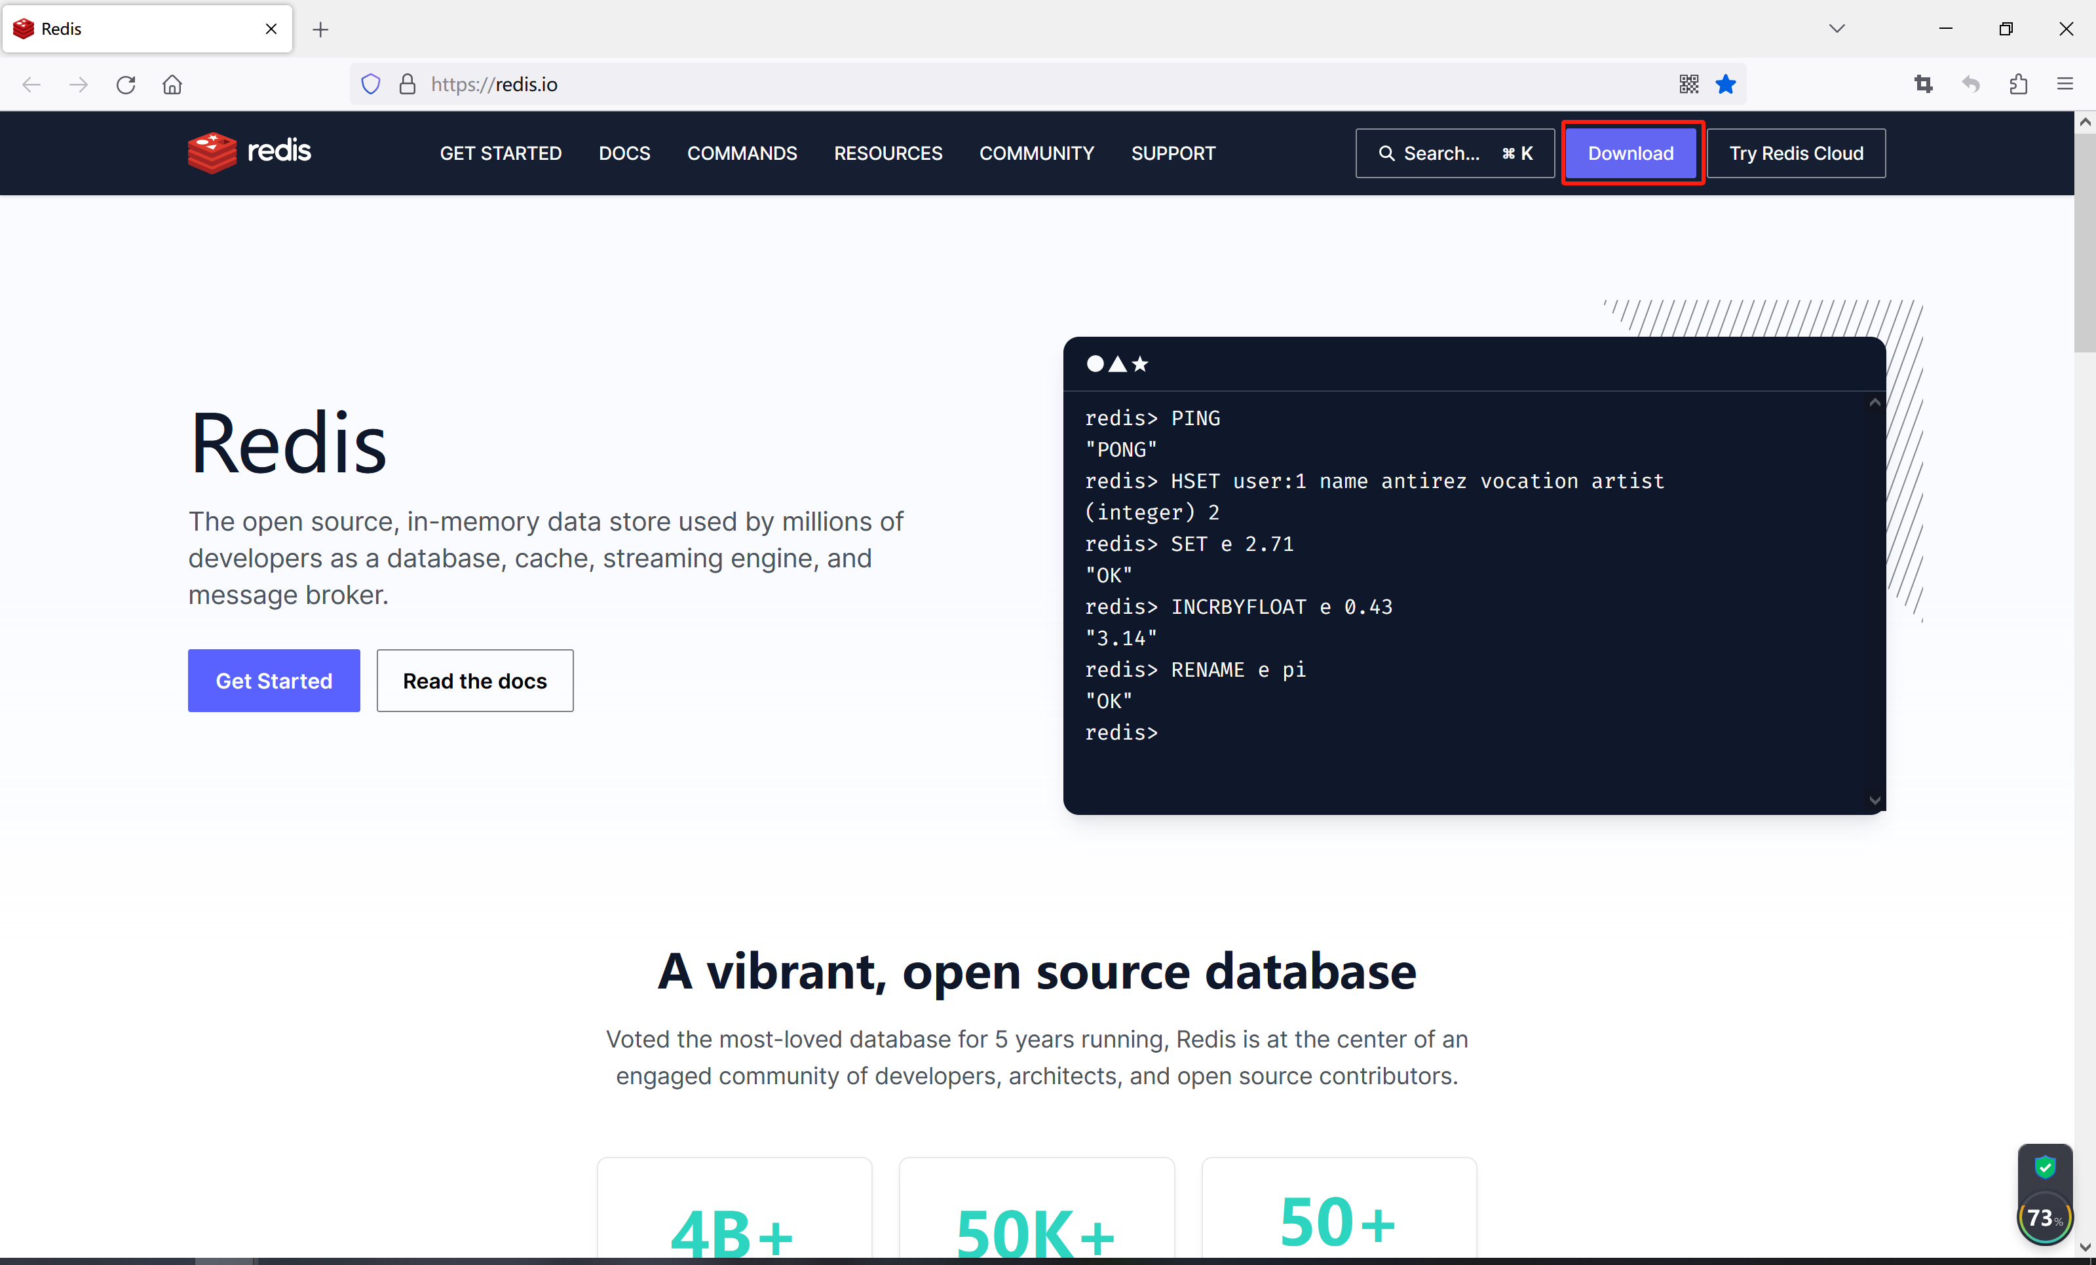Open the tab list dropdown arrow
Image resolution: width=2096 pixels, height=1265 pixels.
(x=1837, y=28)
